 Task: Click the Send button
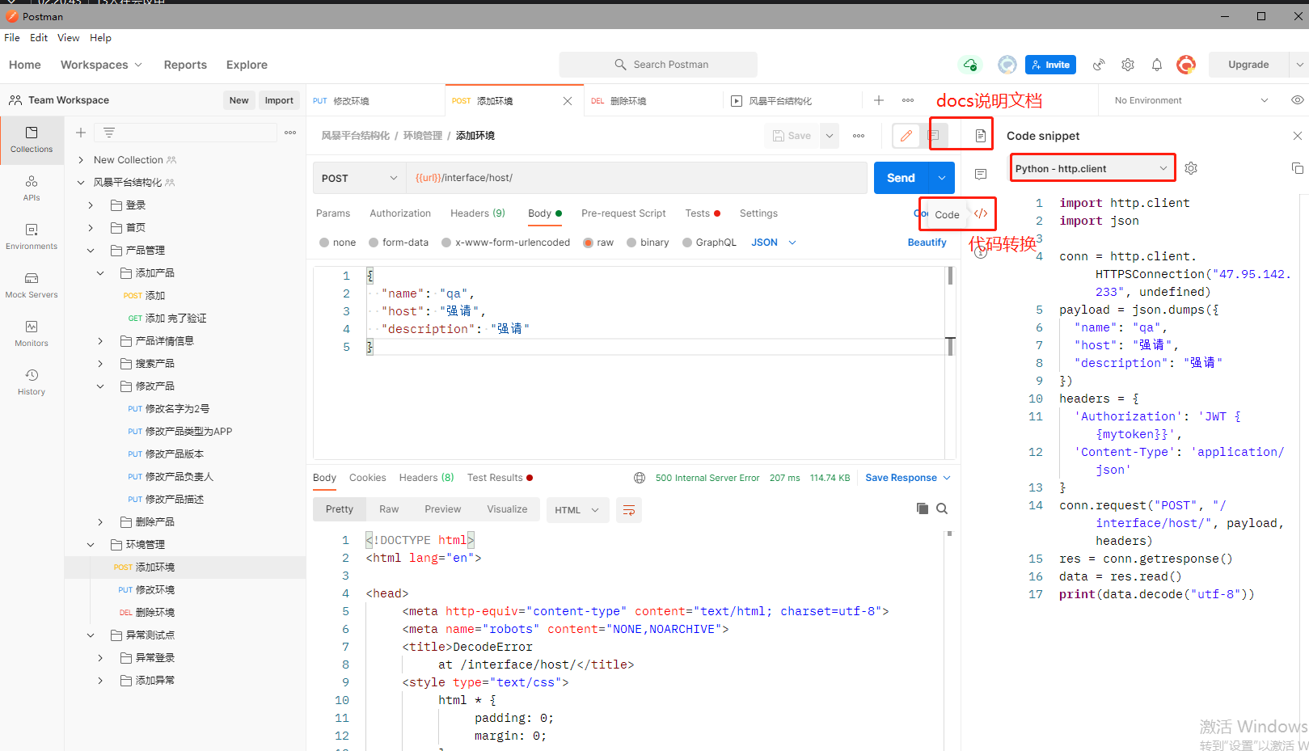(901, 178)
